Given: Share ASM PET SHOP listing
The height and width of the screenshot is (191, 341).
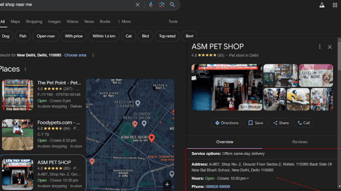Looking at the screenshot, I should 281,123.
